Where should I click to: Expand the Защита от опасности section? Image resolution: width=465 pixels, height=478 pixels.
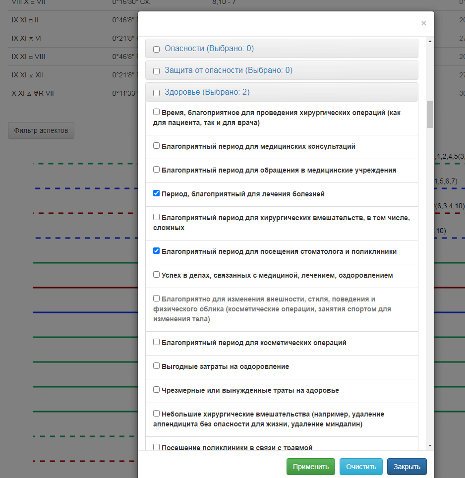[x=228, y=70]
